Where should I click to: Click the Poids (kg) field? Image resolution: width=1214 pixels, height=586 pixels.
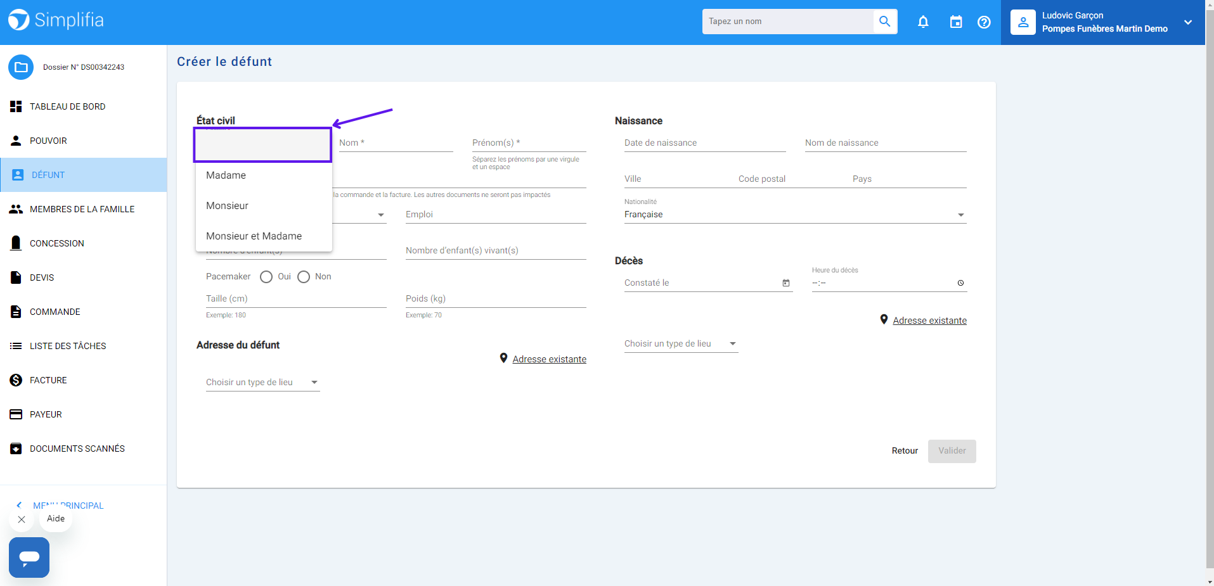point(496,299)
